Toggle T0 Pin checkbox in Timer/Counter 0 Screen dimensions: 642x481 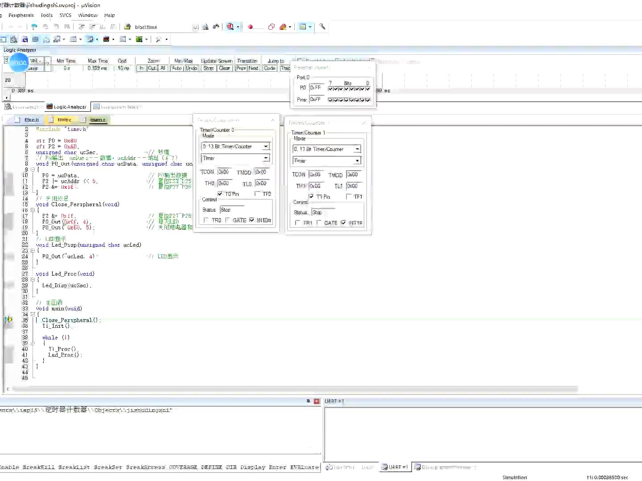tap(220, 194)
